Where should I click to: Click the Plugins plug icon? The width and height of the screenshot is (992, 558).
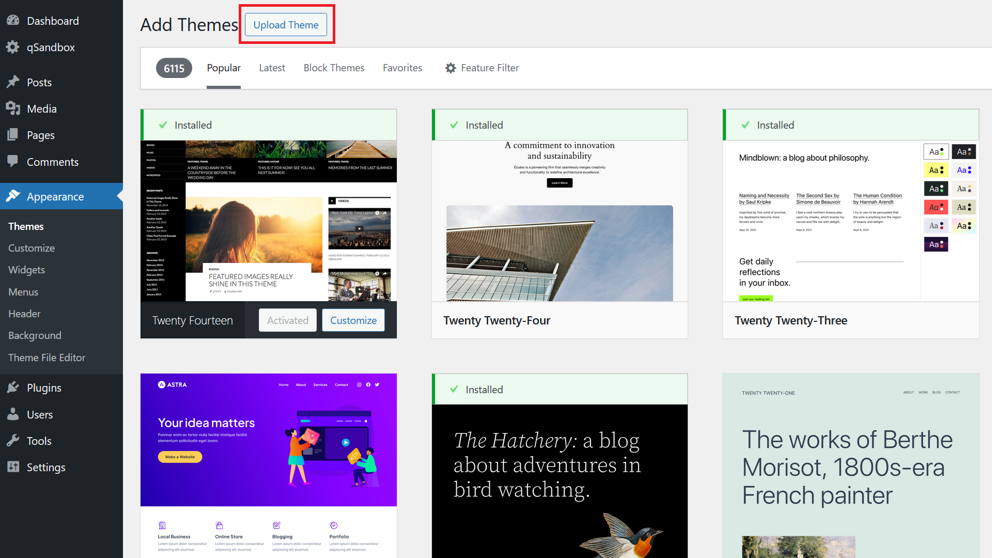[x=13, y=388]
